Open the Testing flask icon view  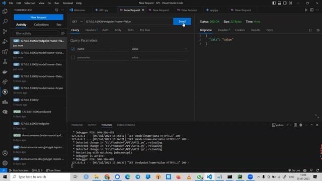click(5, 61)
